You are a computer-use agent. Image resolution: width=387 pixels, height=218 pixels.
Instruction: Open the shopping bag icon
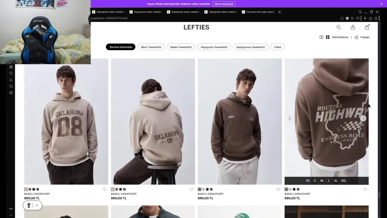click(x=367, y=27)
